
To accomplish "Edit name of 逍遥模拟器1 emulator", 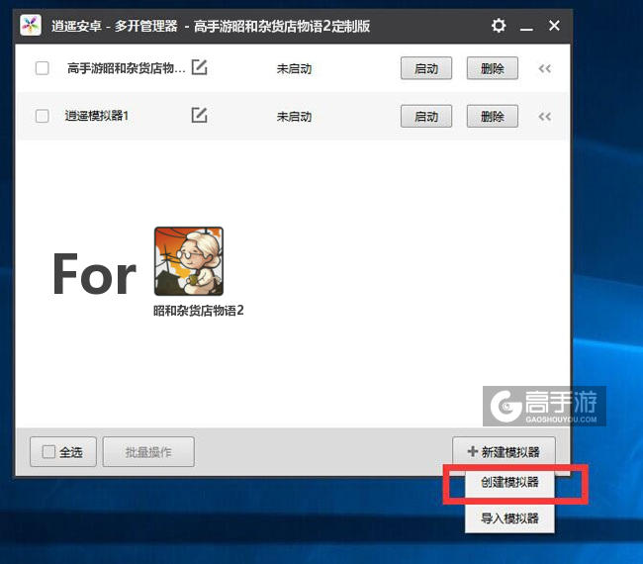I will (x=199, y=115).
